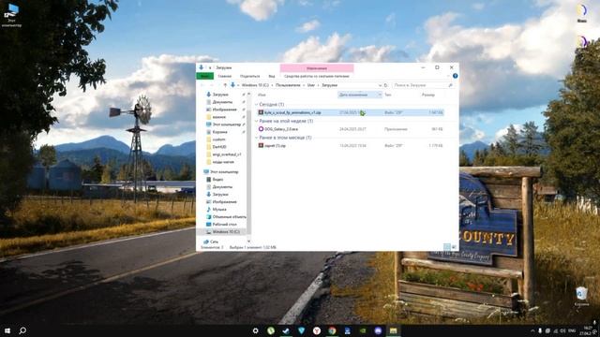Open compressed folder tools ribbon tab
Image resolution: width=600 pixels, height=337 pixels.
click(317, 76)
